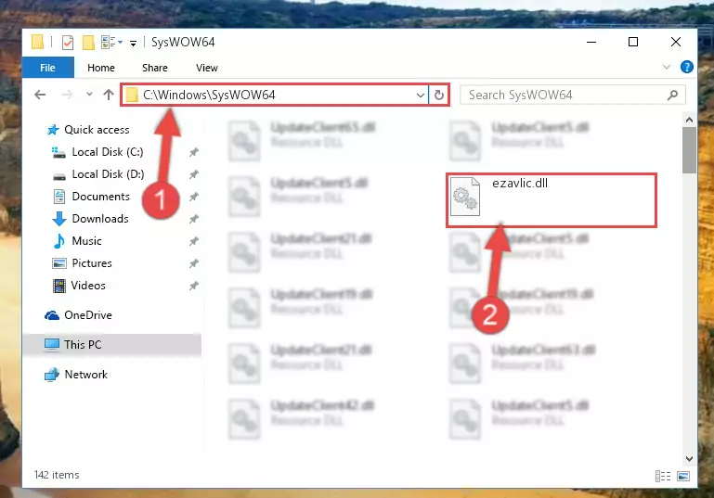Image resolution: width=714 pixels, height=498 pixels.
Task: Maximize the SysWOW64 window
Action: (633, 43)
